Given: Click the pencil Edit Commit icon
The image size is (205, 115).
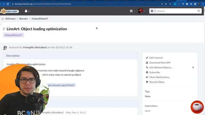Looking at the screenshot, I should (x=147, y=58).
